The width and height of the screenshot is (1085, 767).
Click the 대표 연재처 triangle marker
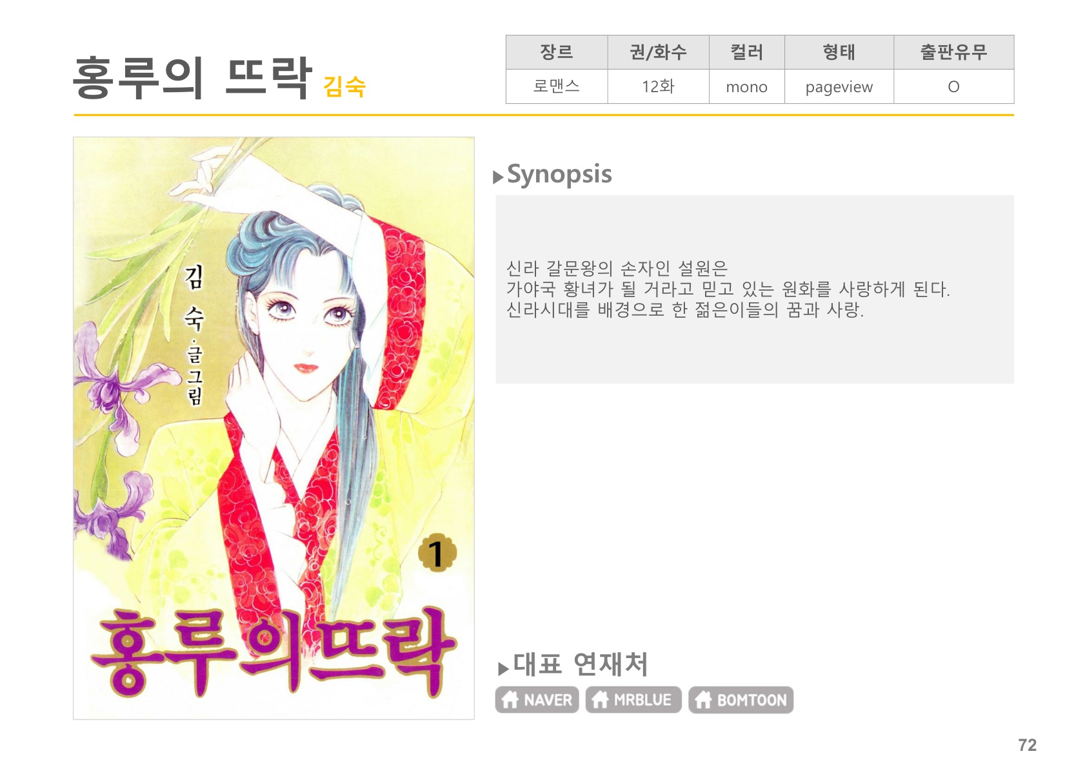pyautogui.click(x=503, y=668)
